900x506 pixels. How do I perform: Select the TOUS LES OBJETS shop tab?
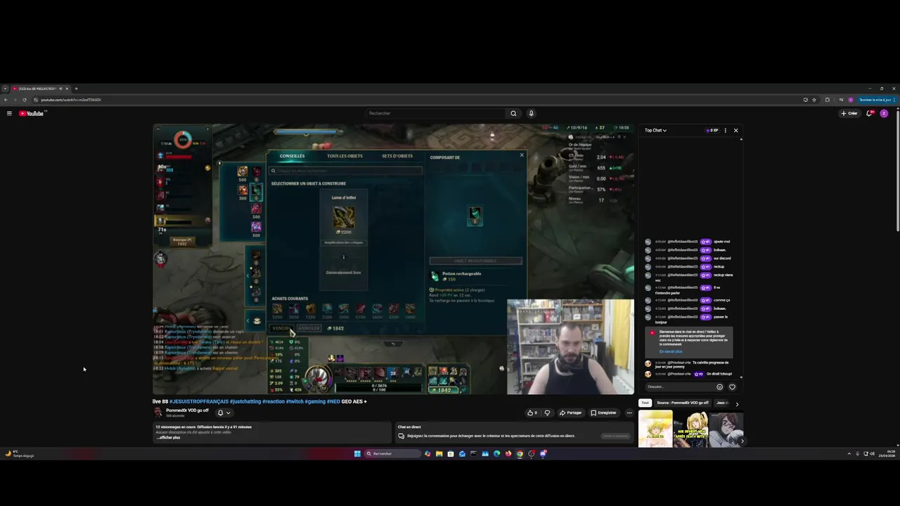(x=345, y=156)
